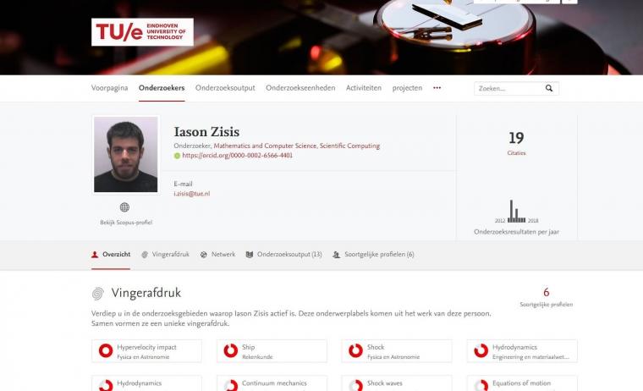Open the green ORCID icon link
Image resolution: width=643 pixels, height=391 pixels.
click(177, 156)
